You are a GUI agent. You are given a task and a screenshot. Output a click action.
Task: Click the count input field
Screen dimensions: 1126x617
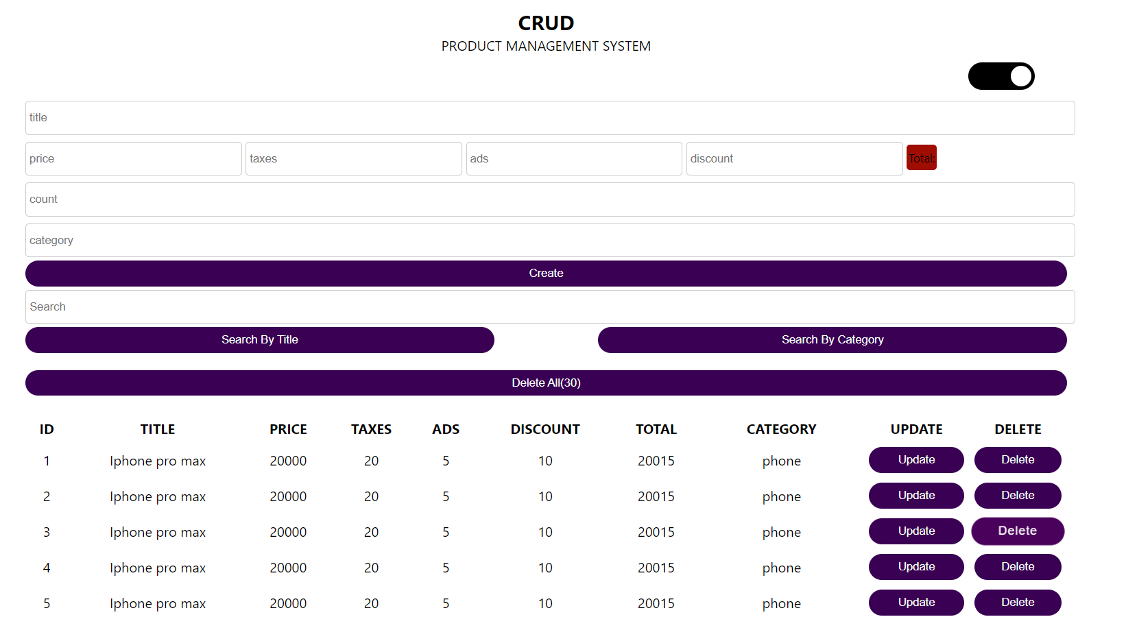546,199
